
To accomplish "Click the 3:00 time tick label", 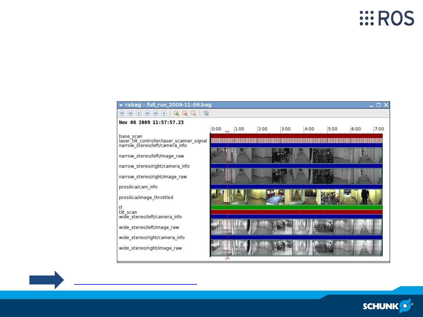I will pyautogui.click(x=286, y=129).
